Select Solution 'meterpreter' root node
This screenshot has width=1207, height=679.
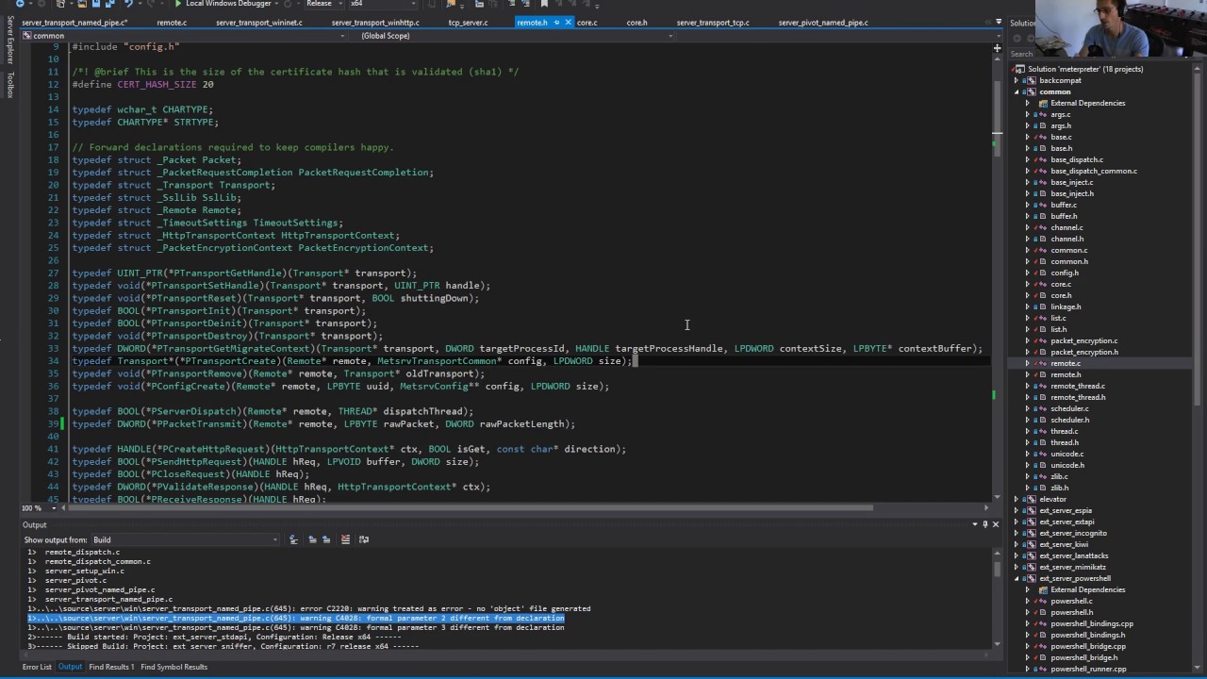[1085, 69]
